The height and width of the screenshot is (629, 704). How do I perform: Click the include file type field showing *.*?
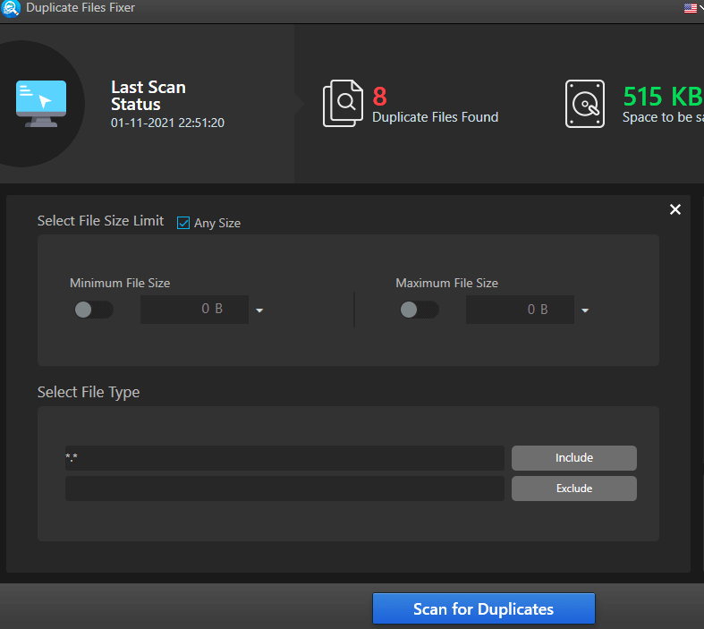click(x=284, y=458)
